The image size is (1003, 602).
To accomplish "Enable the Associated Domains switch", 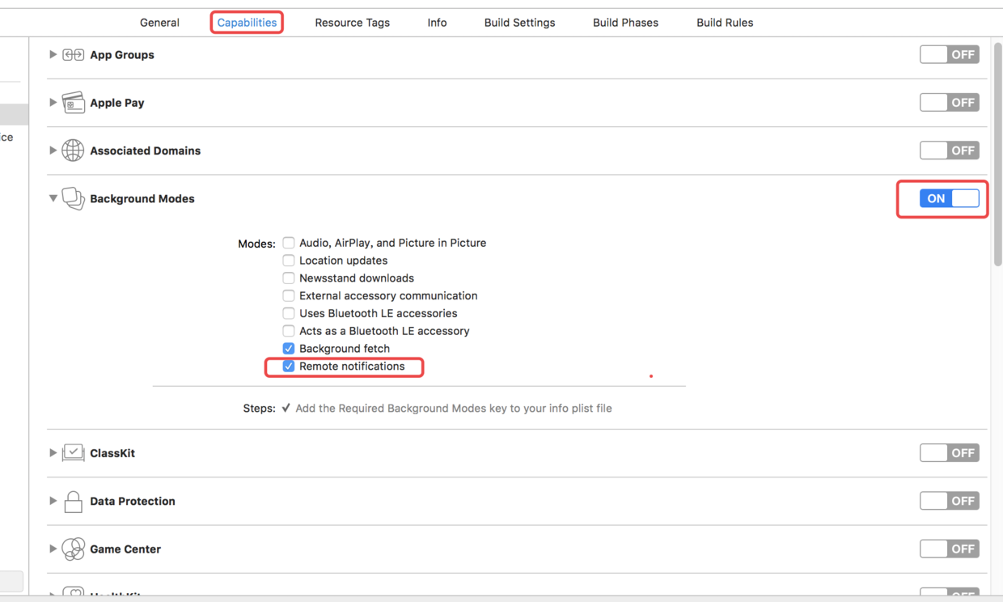I will tap(950, 150).
